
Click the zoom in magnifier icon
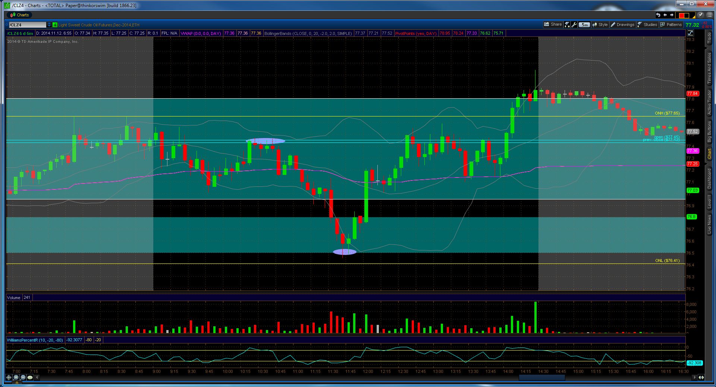[16, 377]
